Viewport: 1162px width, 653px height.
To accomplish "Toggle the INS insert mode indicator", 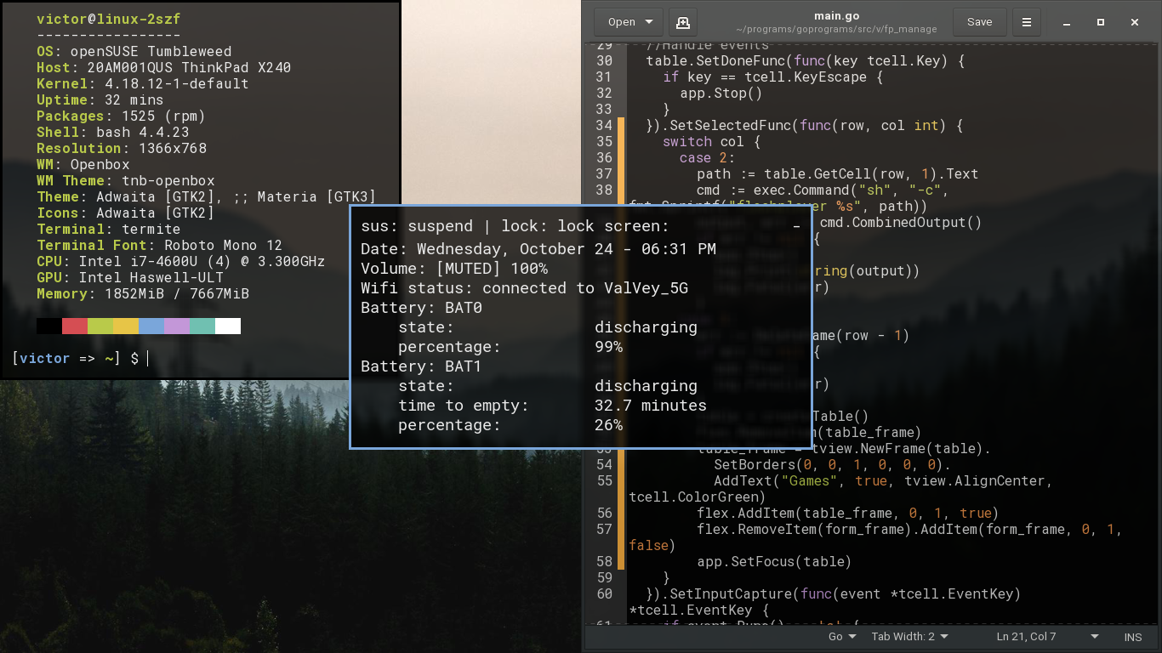I will click(x=1133, y=637).
